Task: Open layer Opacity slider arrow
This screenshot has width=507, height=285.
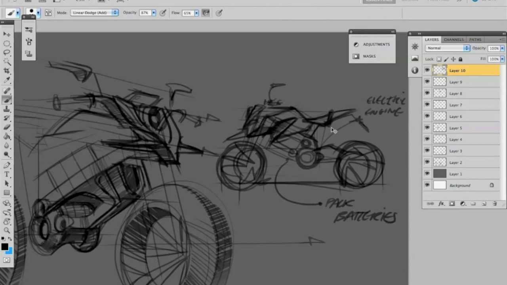Action: click(x=502, y=48)
